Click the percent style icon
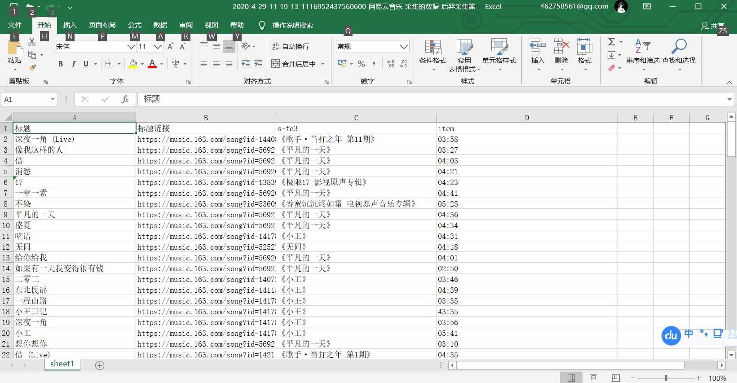Screen dimensions: 737x383 pos(362,64)
